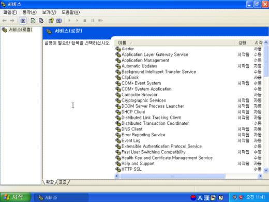Image resolution: width=269 pixels, height=202 pixels.
Task: Open the 도움말(H) menu
Action: point(71,12)
